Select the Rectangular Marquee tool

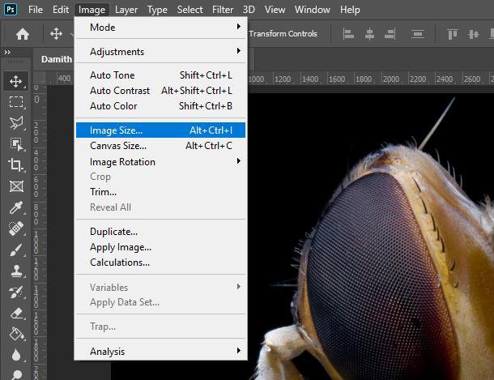pos(15,102)
